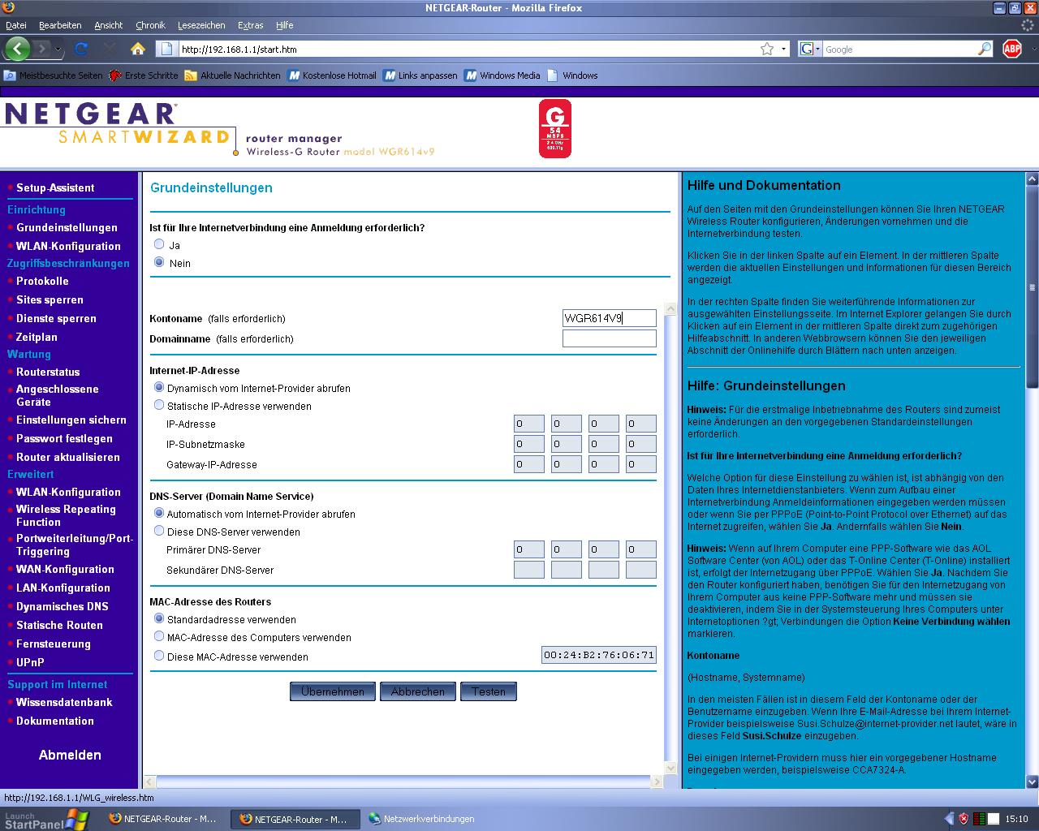The height and width of the screenshot is (831, 1039).
Task: Click the Übernehmen button
Action: (x=333, y=691)
